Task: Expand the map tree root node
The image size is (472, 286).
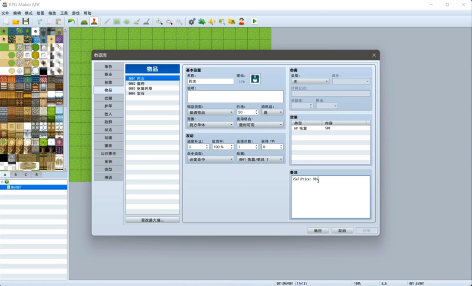Action: [x=2, y=182]
